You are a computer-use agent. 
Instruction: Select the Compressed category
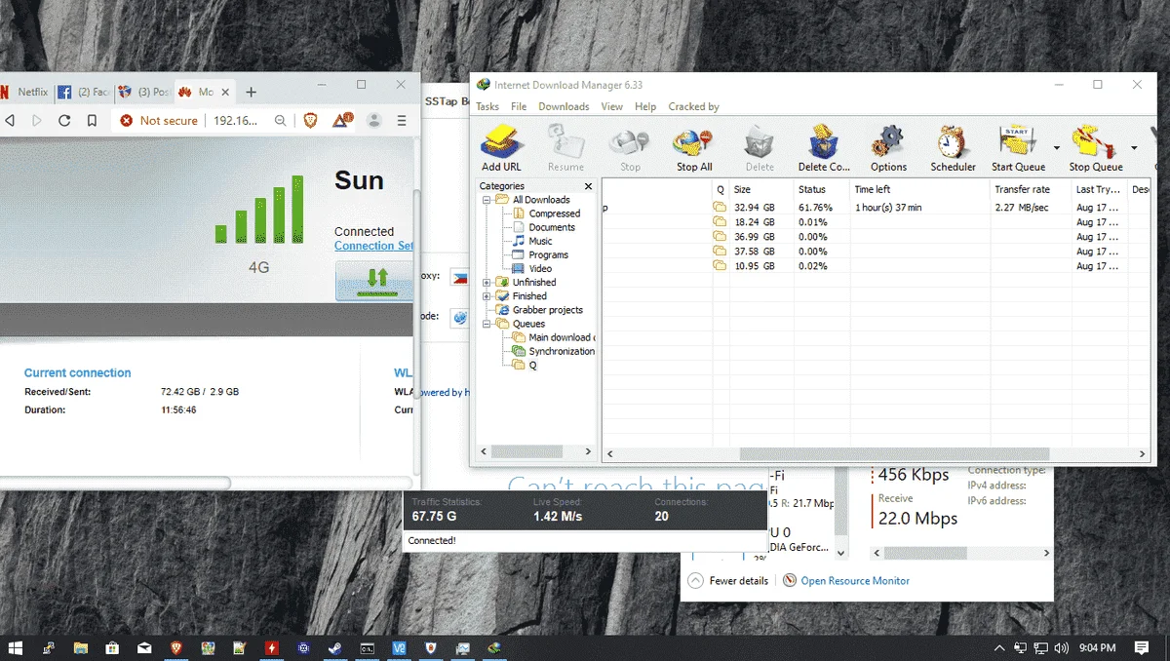[x=554, y=214]
